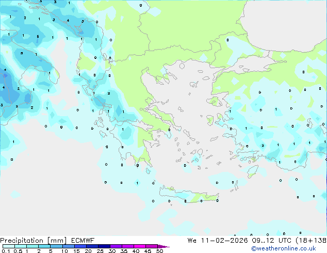Pick the lightest 0.1–0.5 mm legend swatch
This screenshot has width=327, height=253.
9,246
